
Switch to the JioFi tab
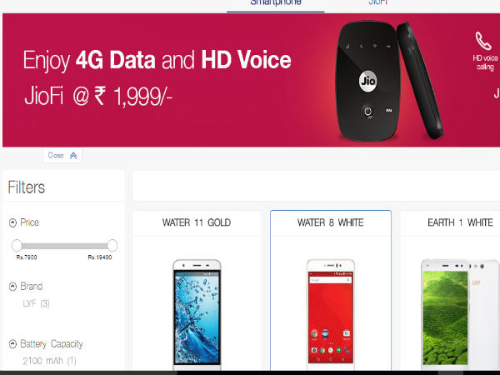pos(377,3)
